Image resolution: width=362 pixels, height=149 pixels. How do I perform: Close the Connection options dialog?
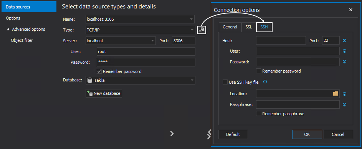pyautogui.click(x=350, y=10)
